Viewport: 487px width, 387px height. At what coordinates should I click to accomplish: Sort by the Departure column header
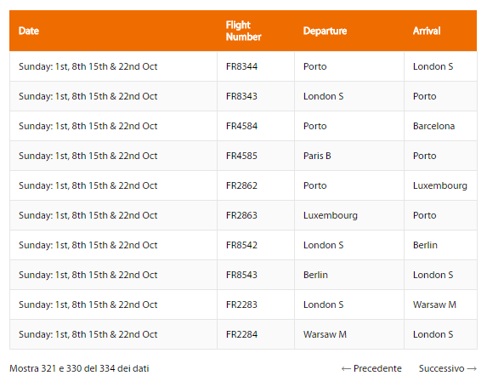pyautogui.click(x=349, y=31)
